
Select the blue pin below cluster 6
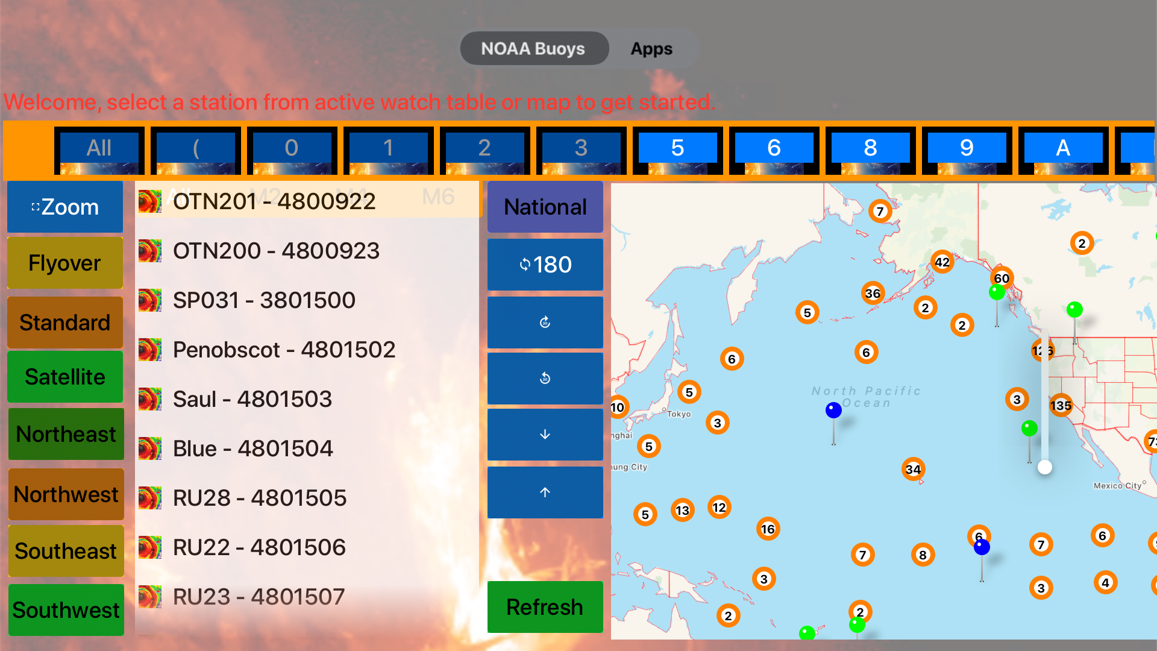coord(982,547)
